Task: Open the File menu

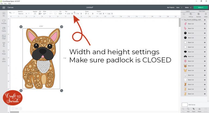Action: click(x=2, y=4)
